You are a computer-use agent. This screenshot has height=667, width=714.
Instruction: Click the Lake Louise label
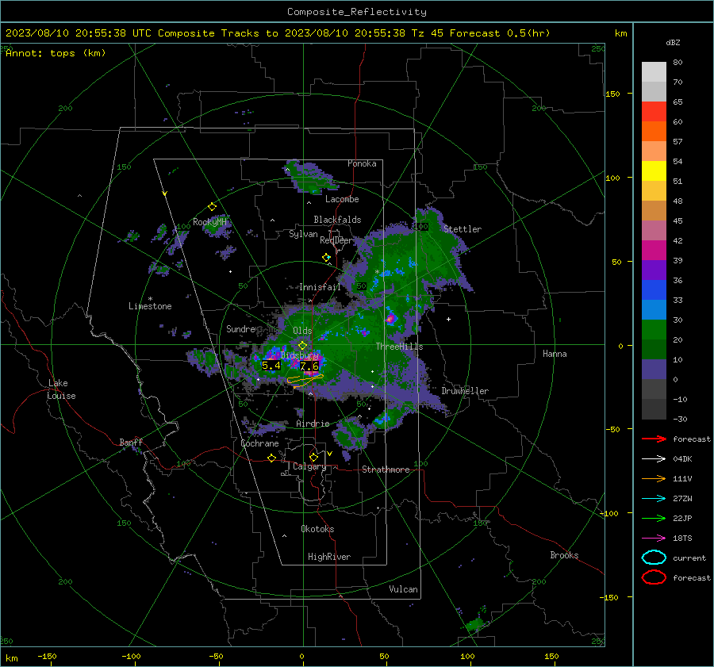click(61, 389)
